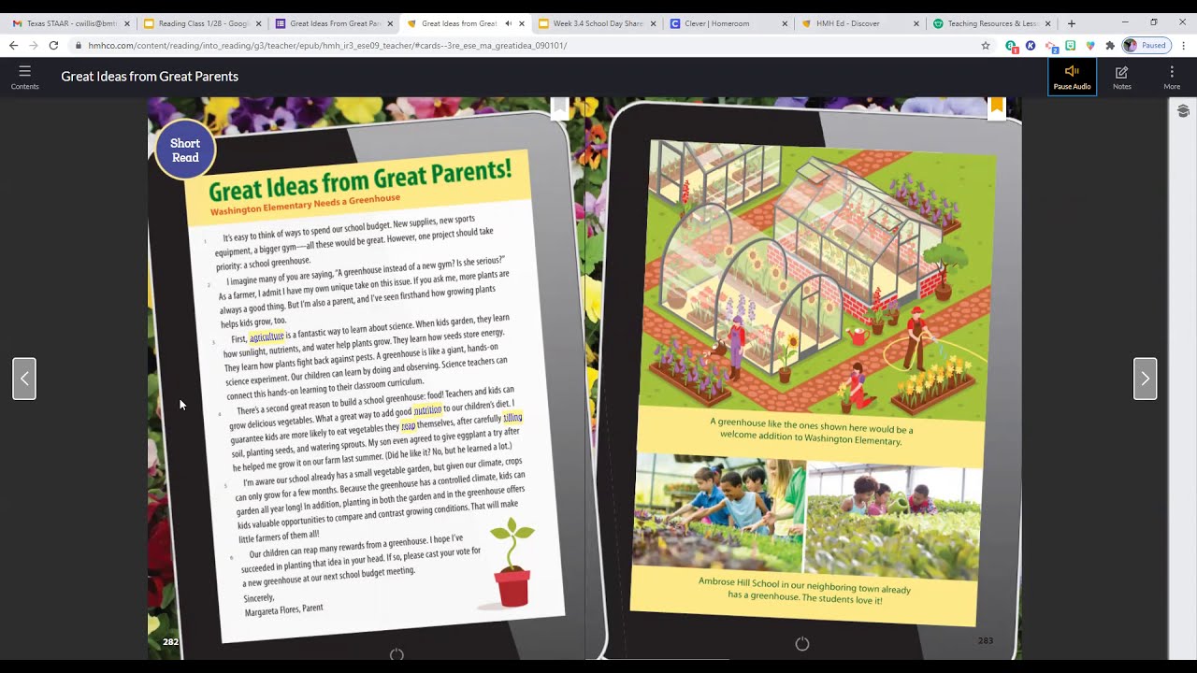This screenshot has width=1197, height=673.
Task: Open the Contents menu icon
Action: coord(24,76)
